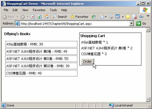
Task: Click the Shopping Cart heading
Action: 92,36
